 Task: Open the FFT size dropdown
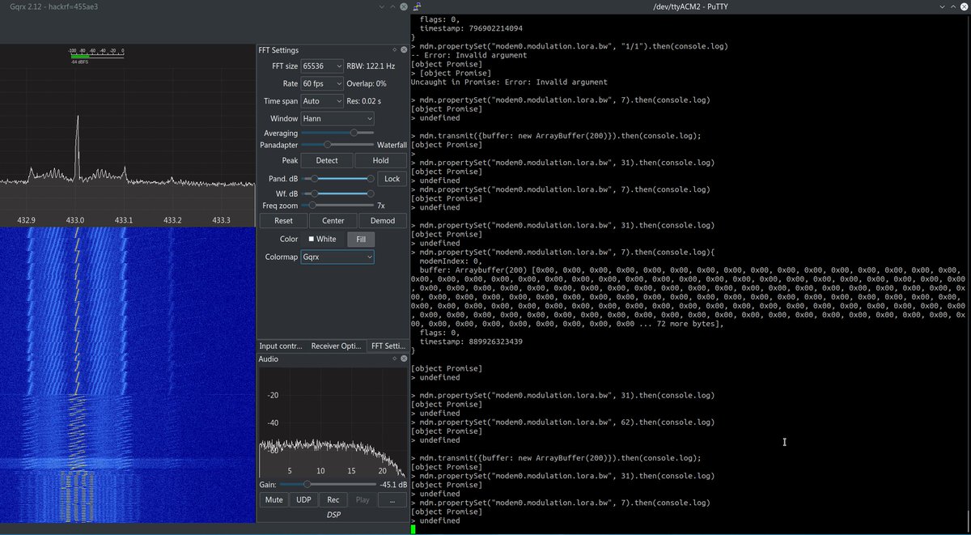[321, 66]
